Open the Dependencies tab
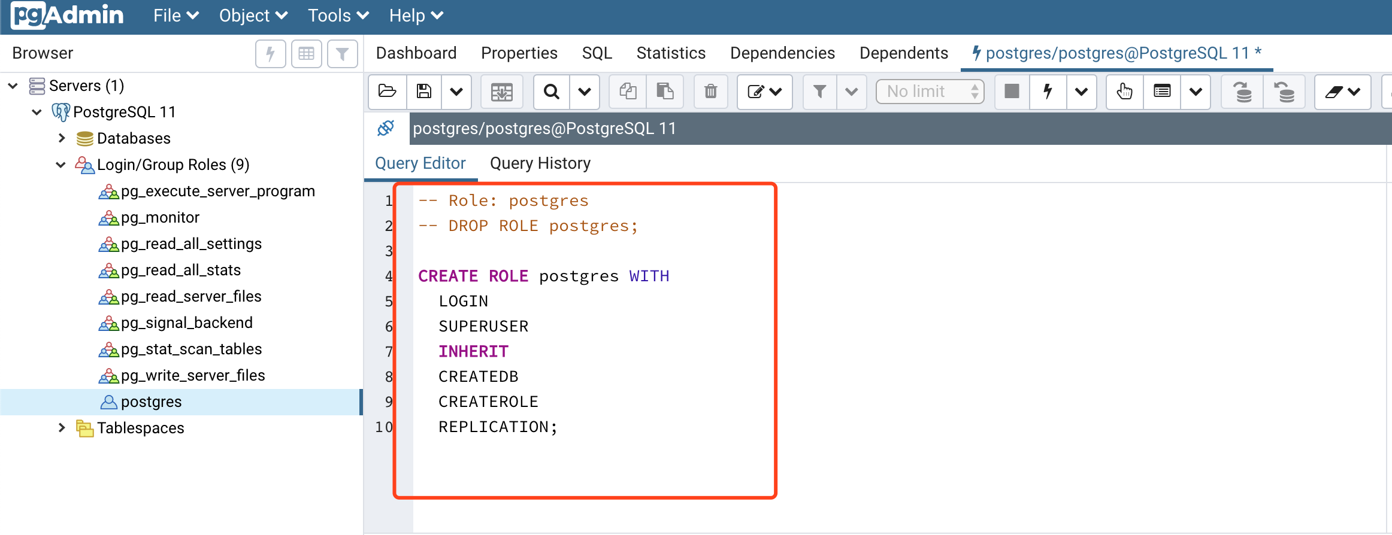This screenshot has height=535, width=1392. point(782,53)
